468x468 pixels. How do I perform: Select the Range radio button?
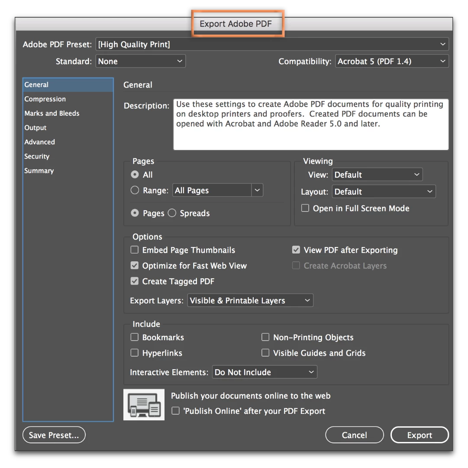(135, 190)
